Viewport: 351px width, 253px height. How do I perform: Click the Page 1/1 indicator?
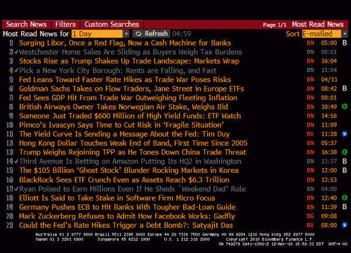pyautogui.click(x=275, y=25)
